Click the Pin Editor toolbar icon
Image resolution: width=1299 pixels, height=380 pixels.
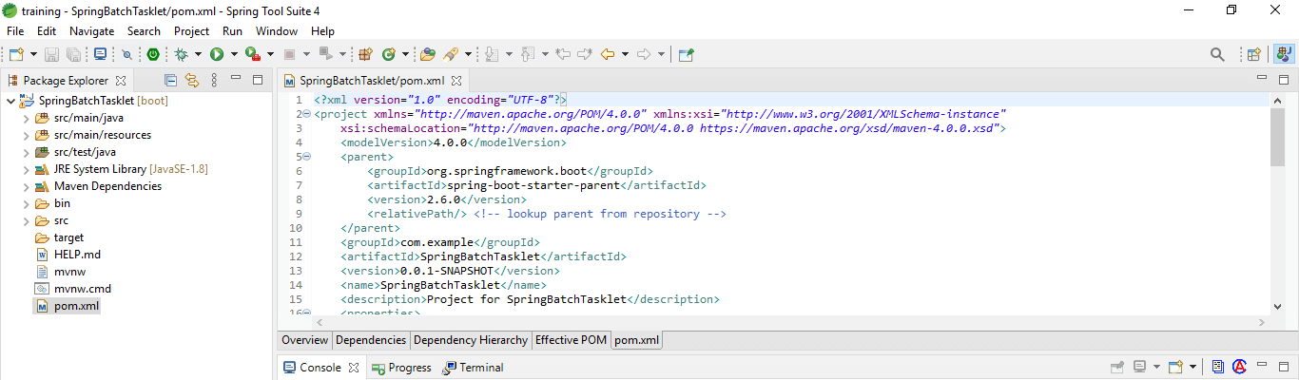(x=686, y=55)
